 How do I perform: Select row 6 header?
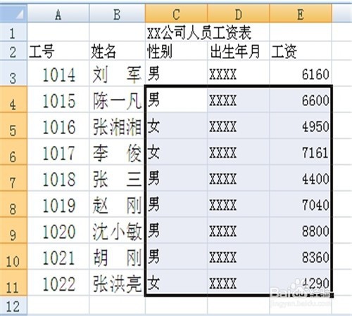[13, 152]
